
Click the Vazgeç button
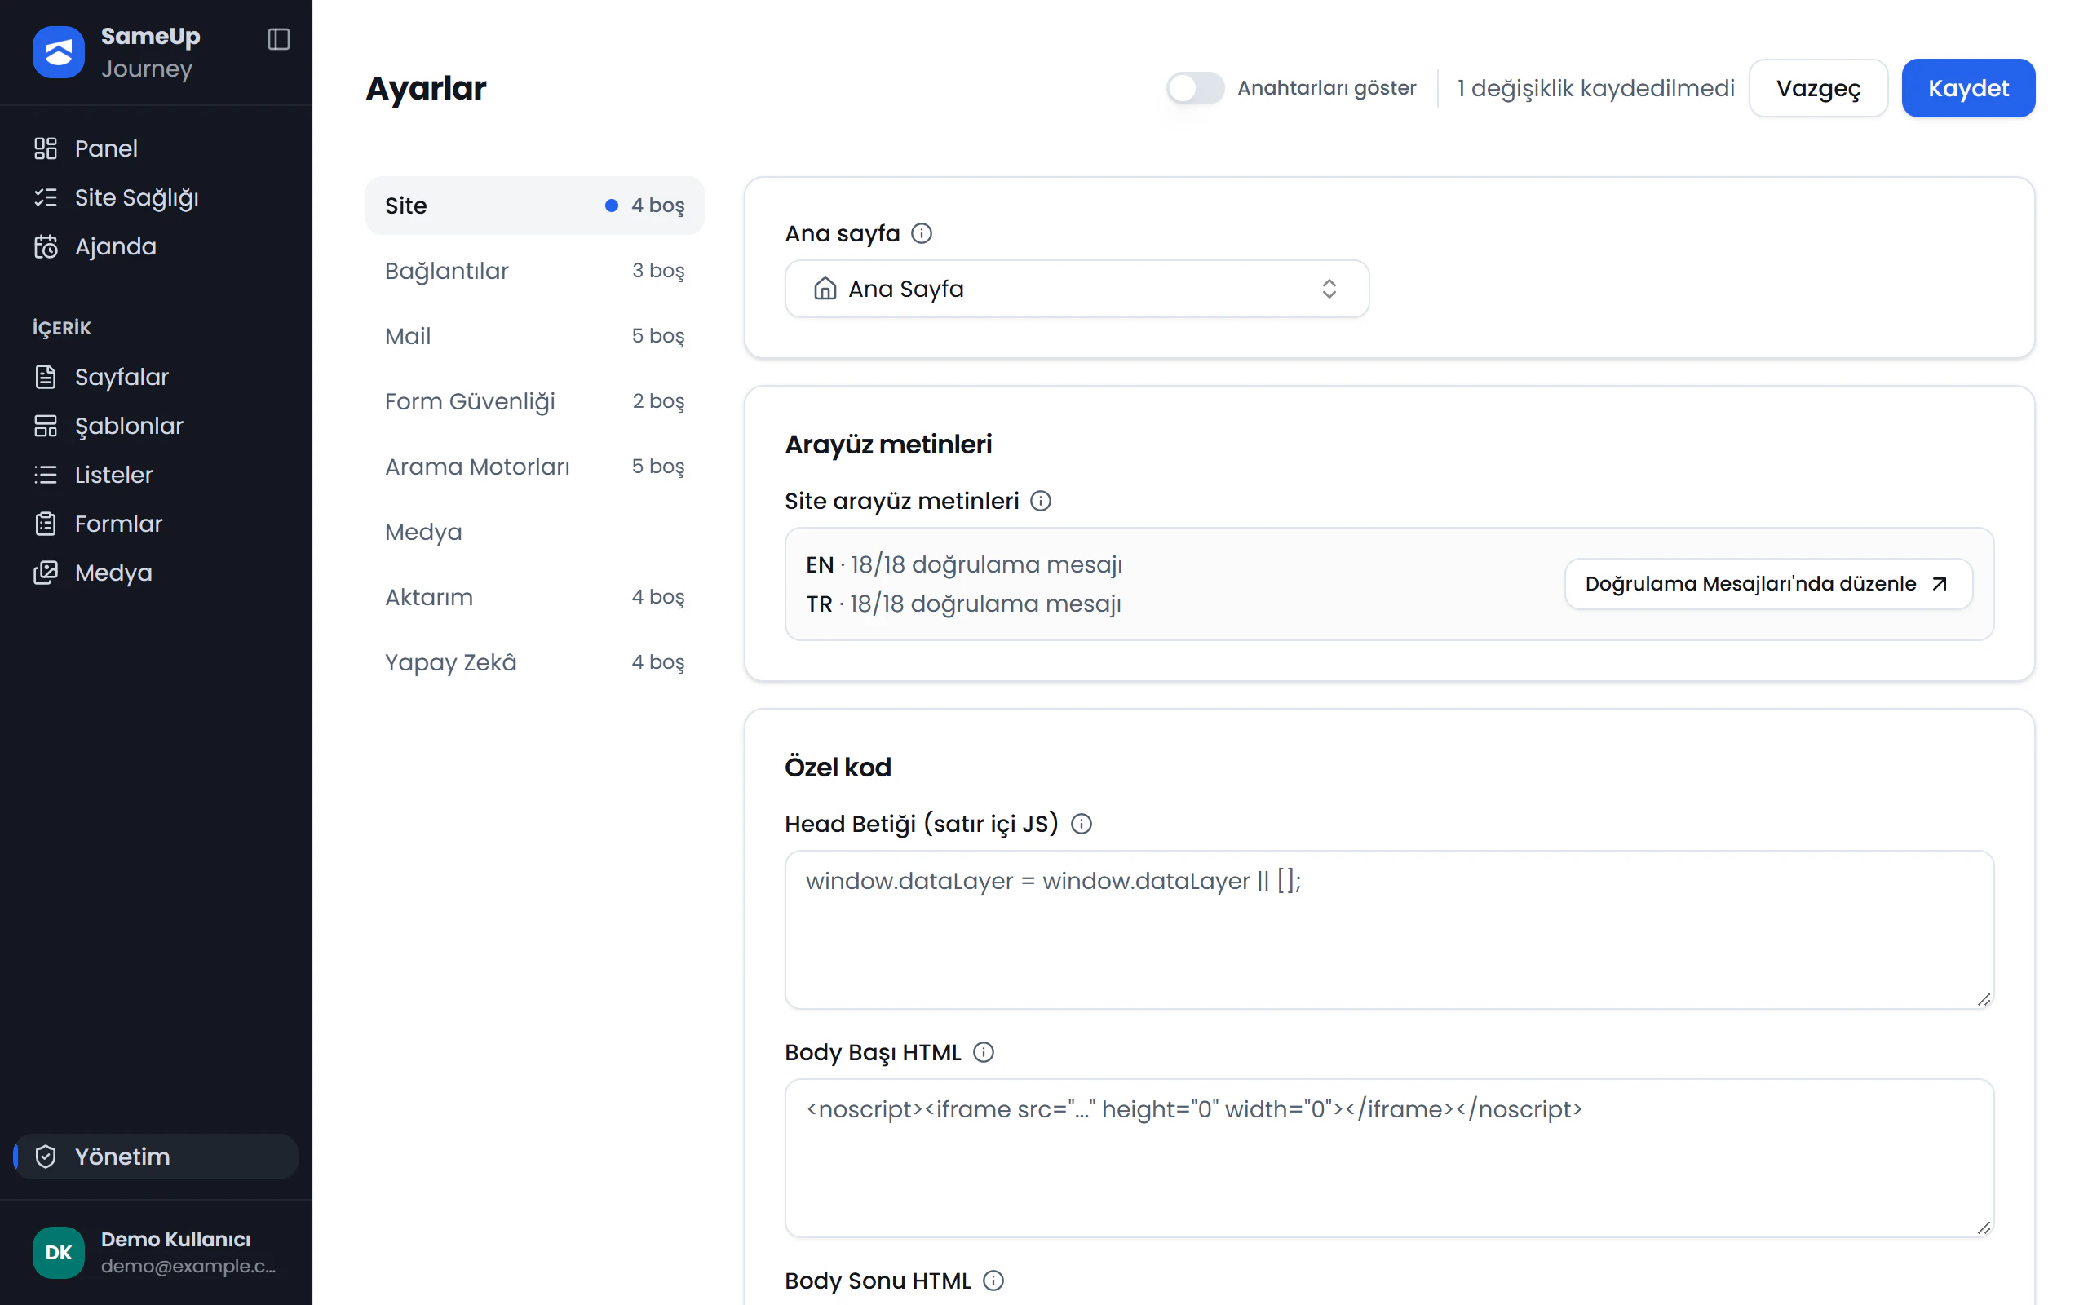pyautogui.click(x=1818, y=88)
